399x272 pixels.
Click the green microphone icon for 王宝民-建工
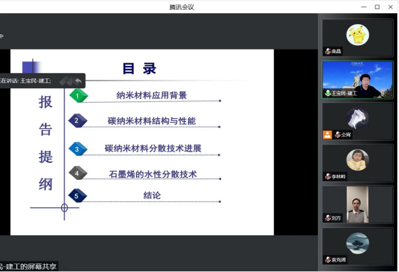(x=328, y=93)
